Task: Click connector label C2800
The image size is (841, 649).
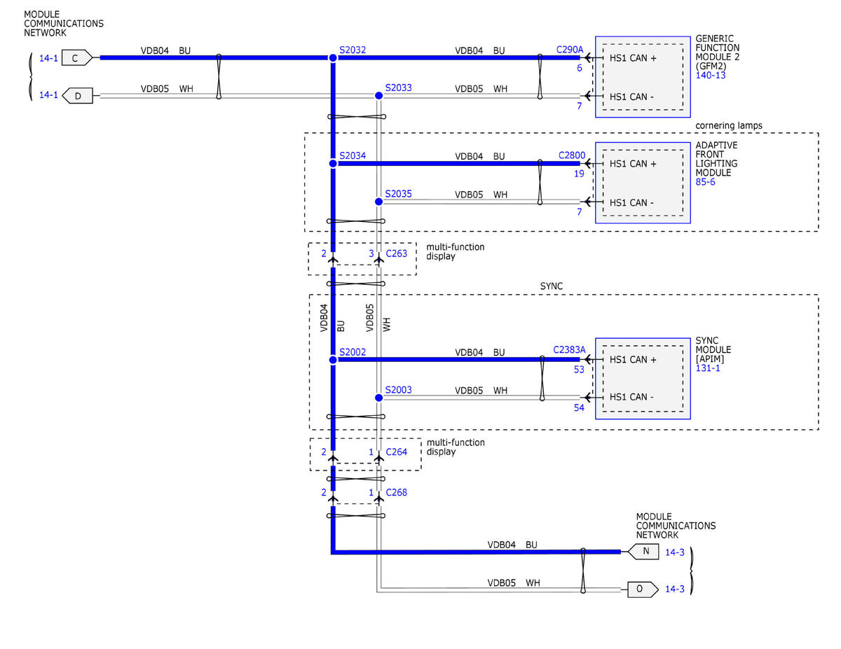Action: (571, 155)
